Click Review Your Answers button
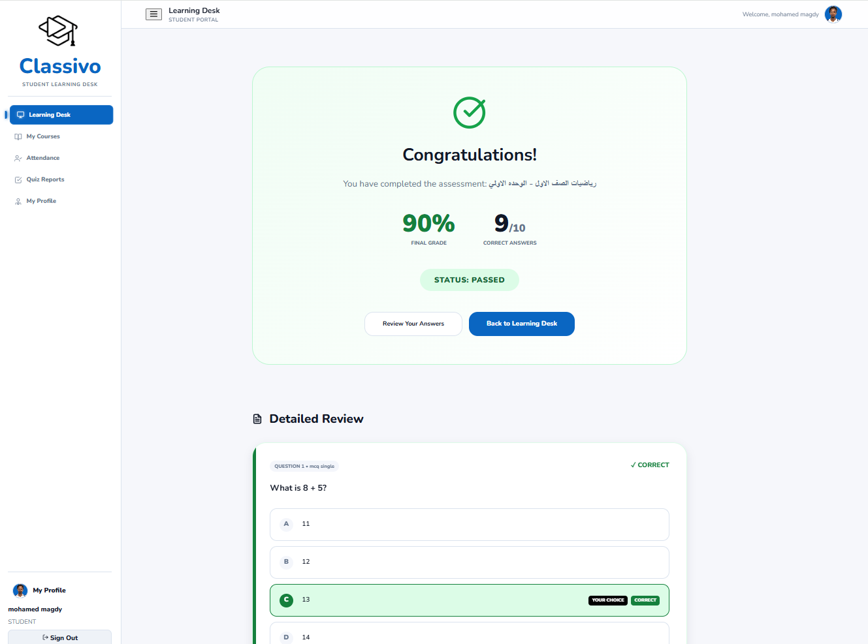The width and height of the screenshot is (868, 644). (x=413, y=324)
